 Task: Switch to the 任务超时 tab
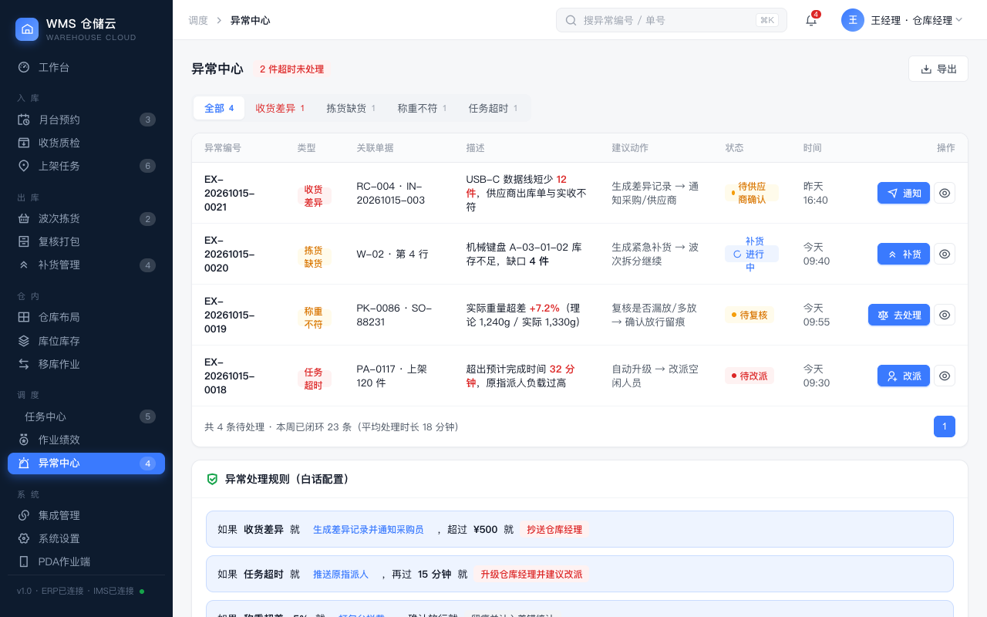click(493, 108)
